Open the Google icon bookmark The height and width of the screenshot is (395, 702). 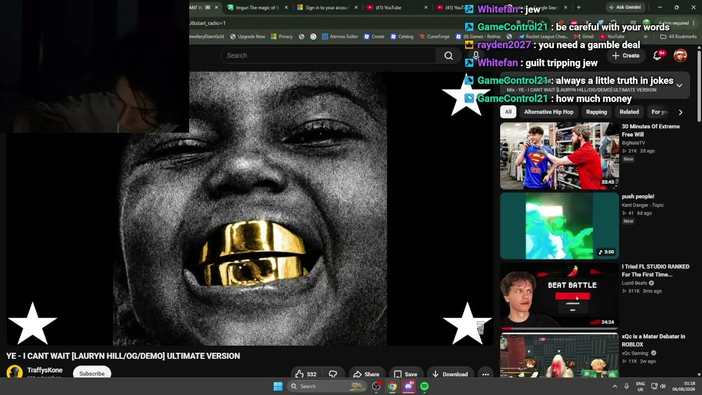click(313, 37)
